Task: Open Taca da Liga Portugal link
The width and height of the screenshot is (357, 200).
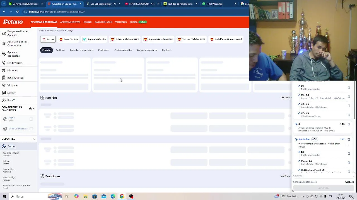Action: 9,178
